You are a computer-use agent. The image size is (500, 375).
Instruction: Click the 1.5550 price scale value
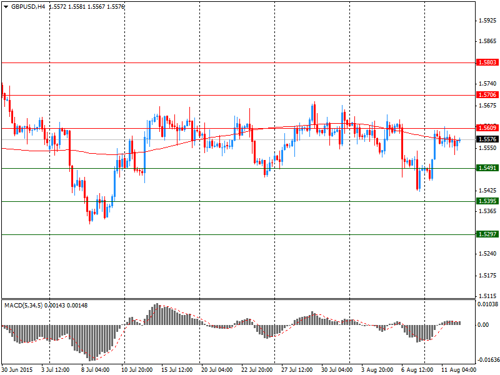point(488,148)
